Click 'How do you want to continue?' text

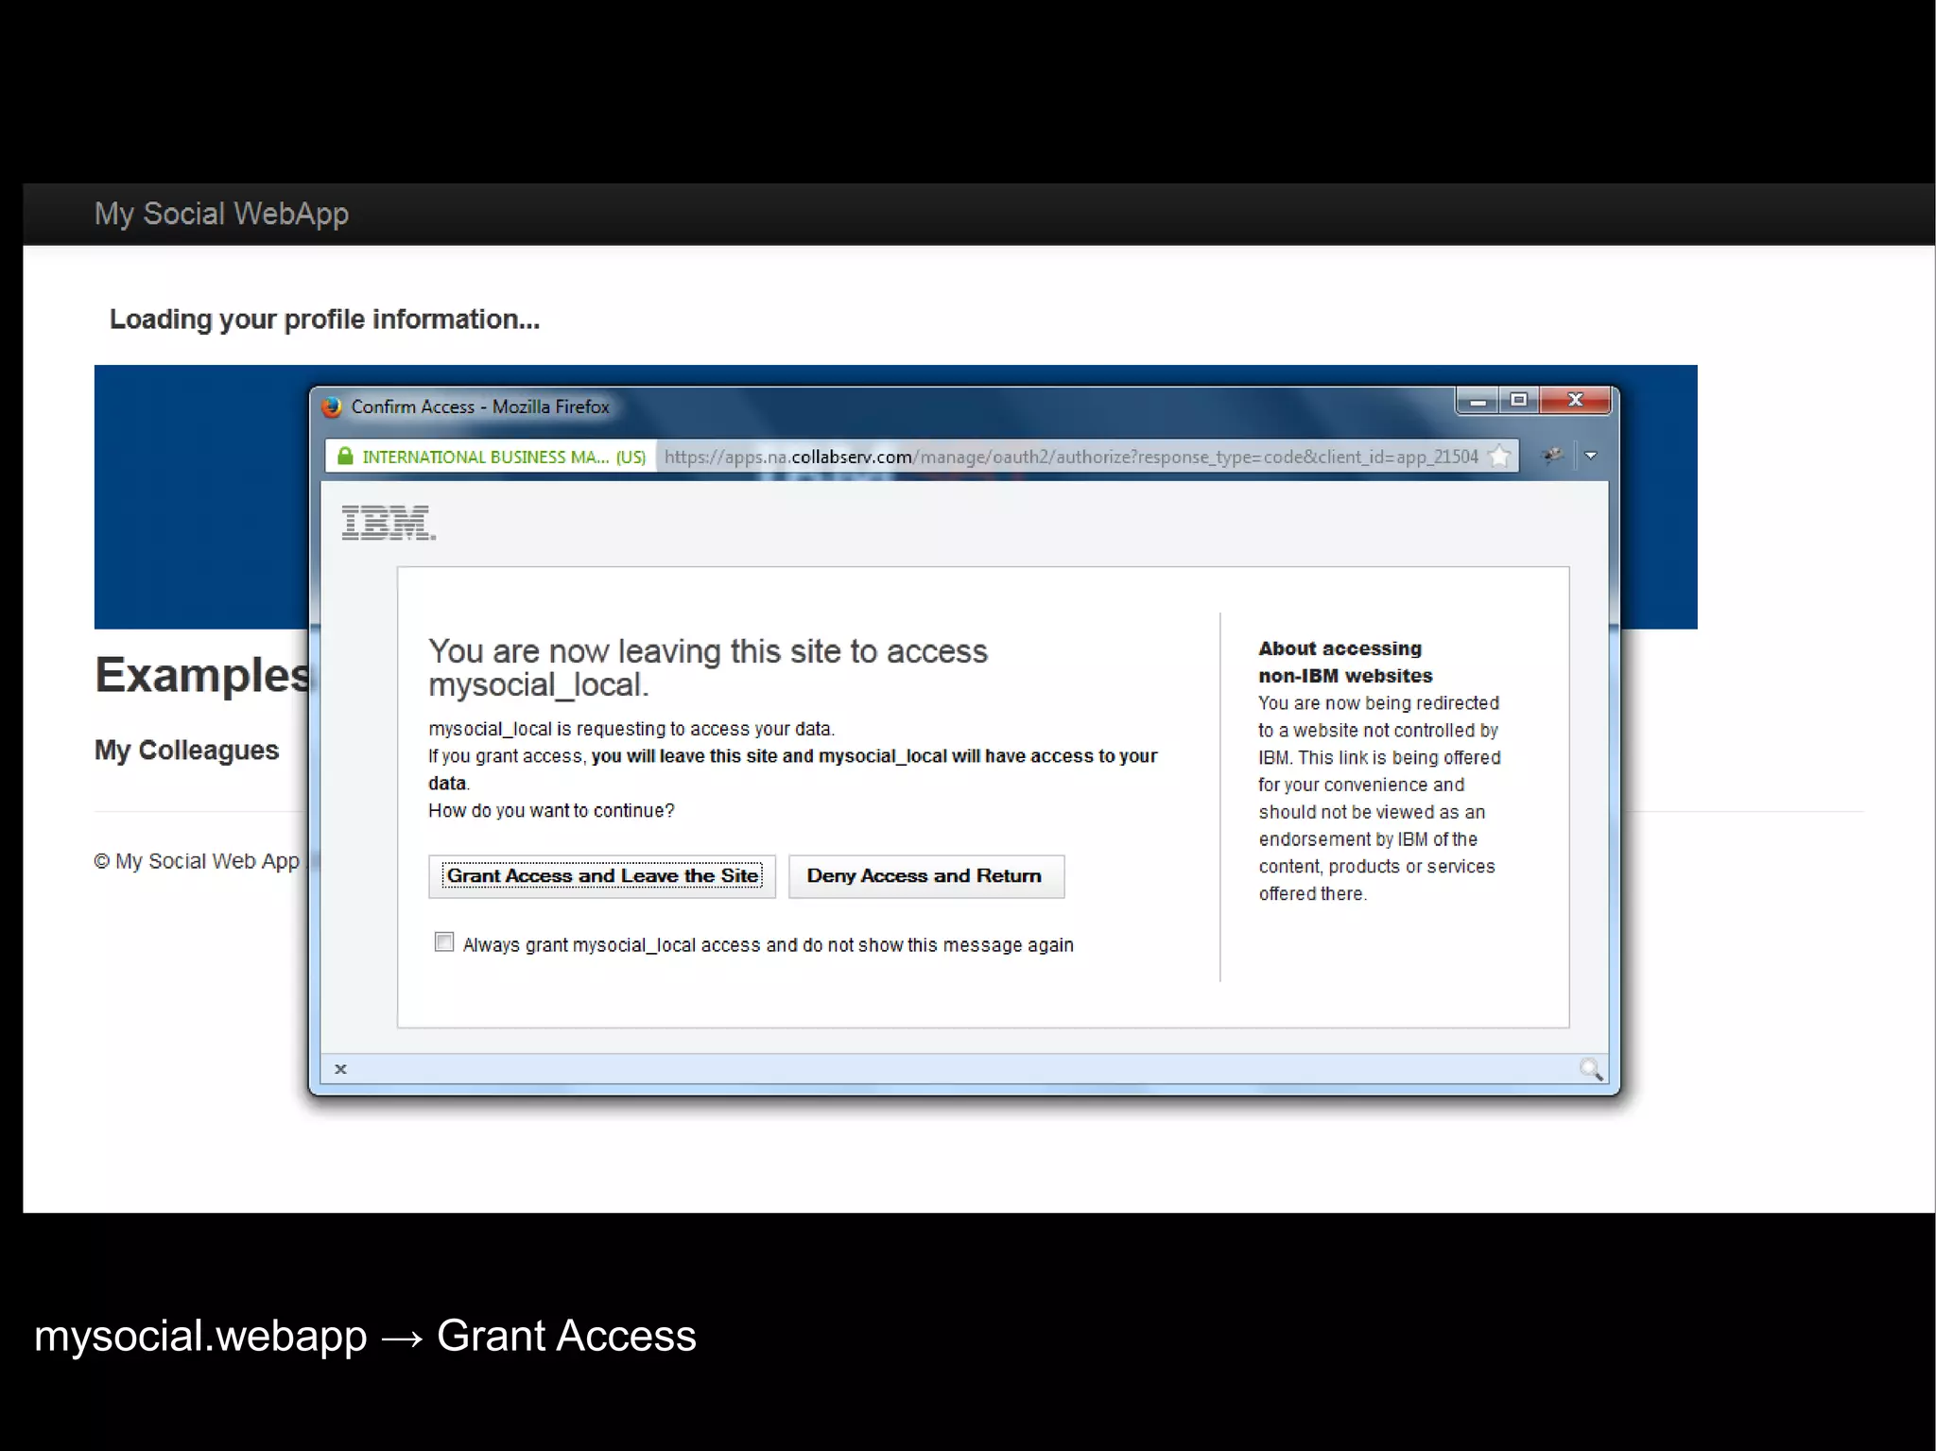pyautogui.click(x=551, y=811)
